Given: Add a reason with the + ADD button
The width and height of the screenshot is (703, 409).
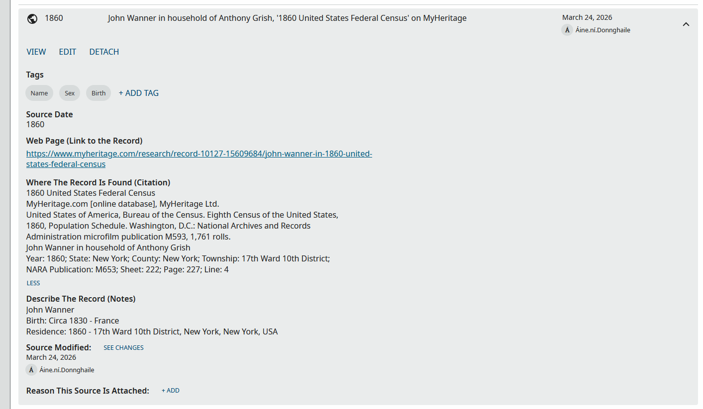Looking at the screenshot, I should (x=171, y=391).
